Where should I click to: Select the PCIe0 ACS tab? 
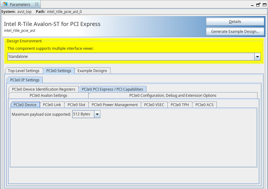point(204,105)
